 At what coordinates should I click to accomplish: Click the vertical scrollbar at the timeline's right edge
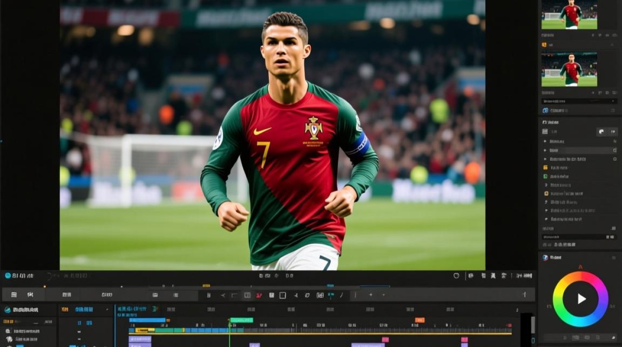click(x=533, y=325)
